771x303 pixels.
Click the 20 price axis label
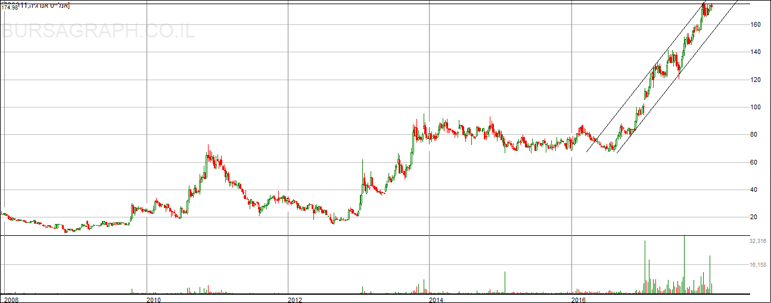coord(754,217)
